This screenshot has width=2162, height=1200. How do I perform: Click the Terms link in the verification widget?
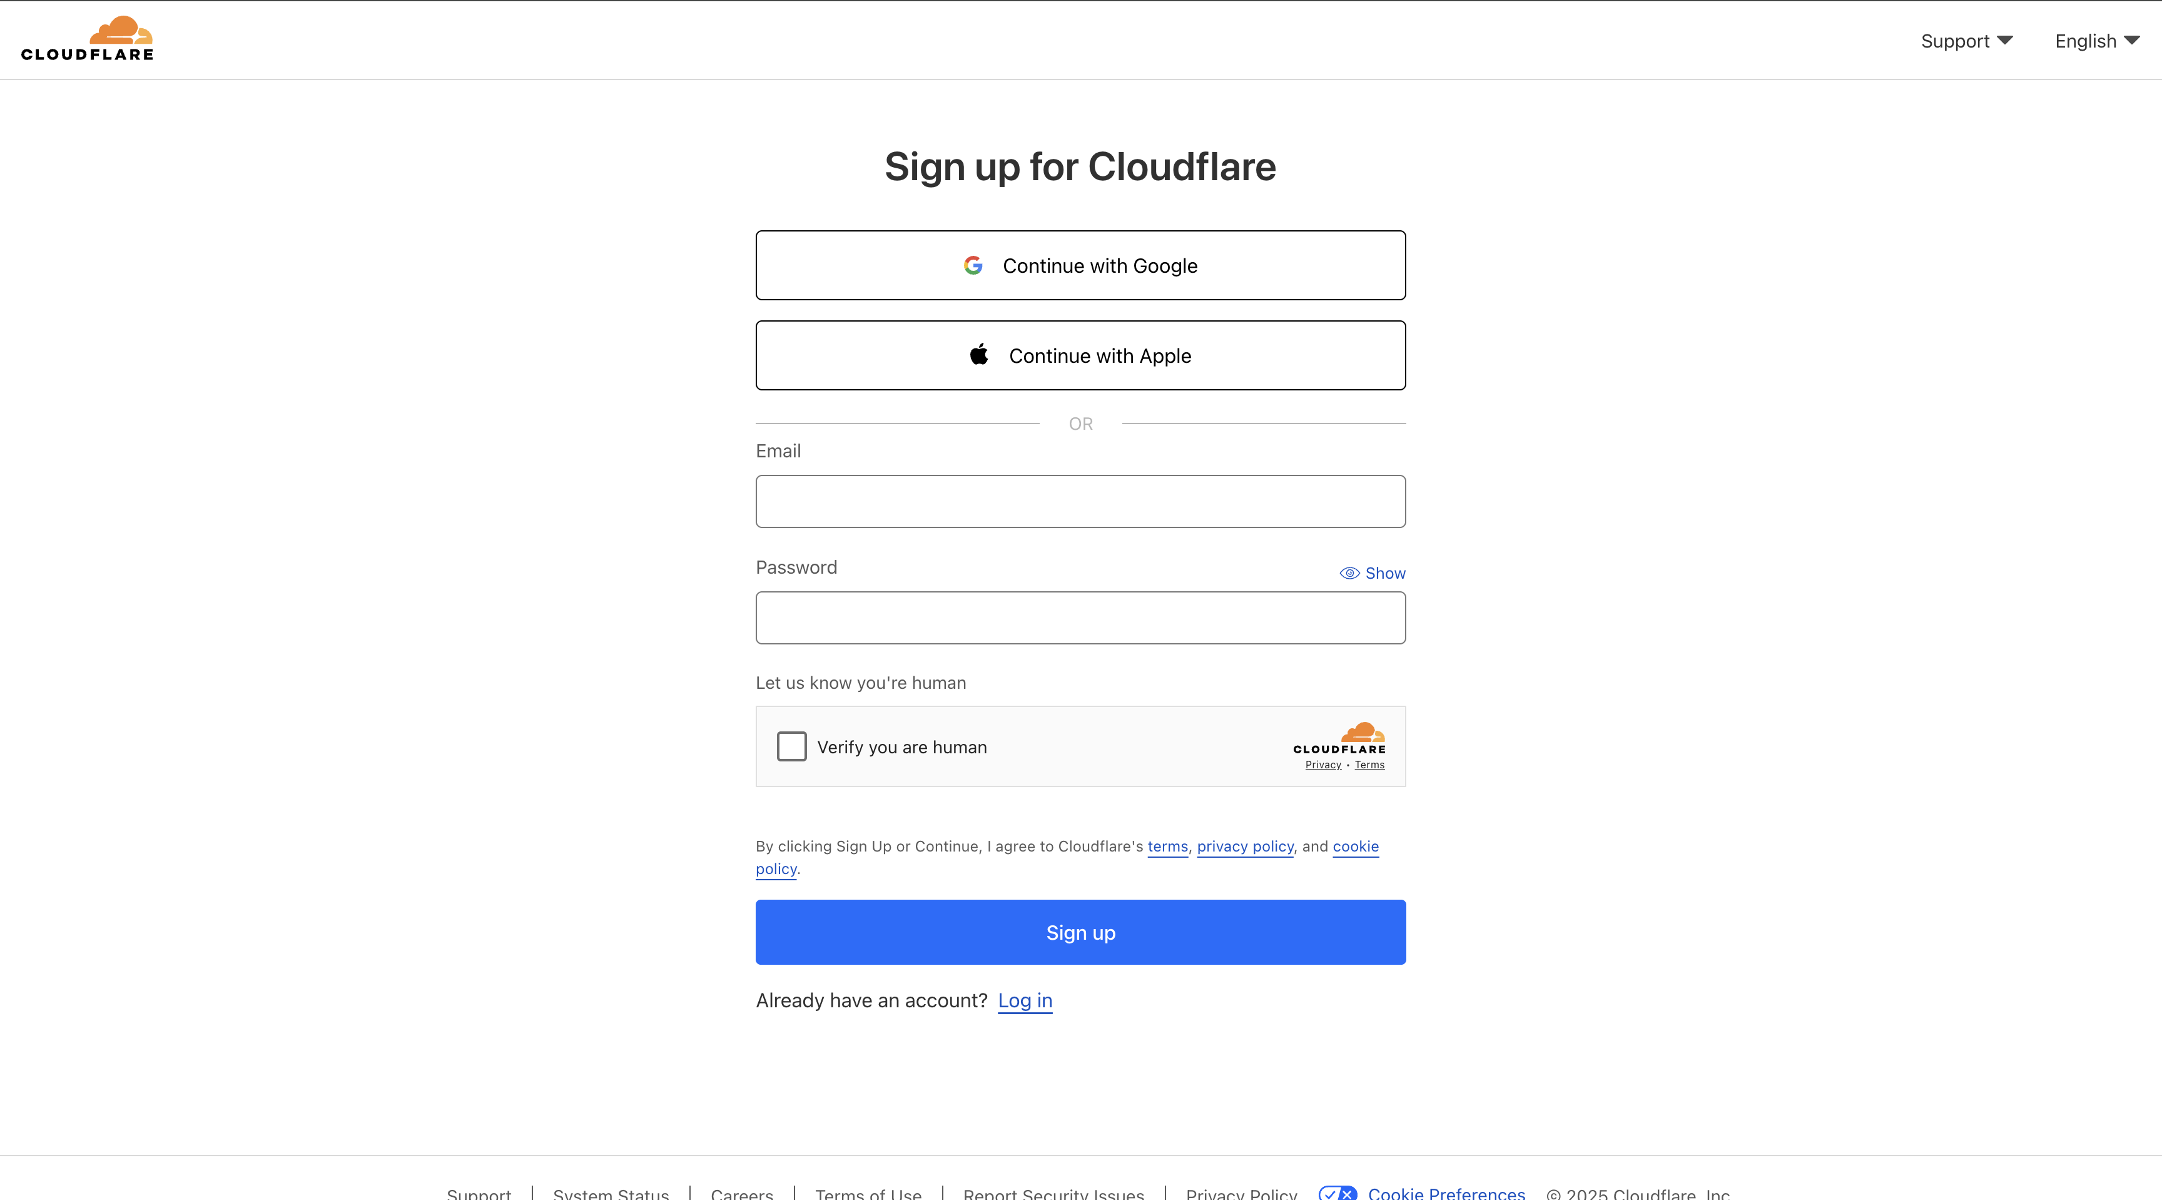(1369, 765)
